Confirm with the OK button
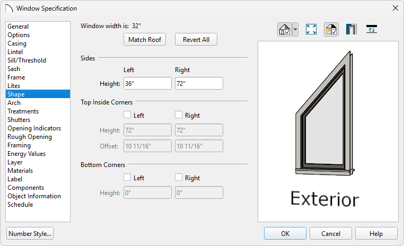This screenshot has width=404, height=246. coord(285,233)
